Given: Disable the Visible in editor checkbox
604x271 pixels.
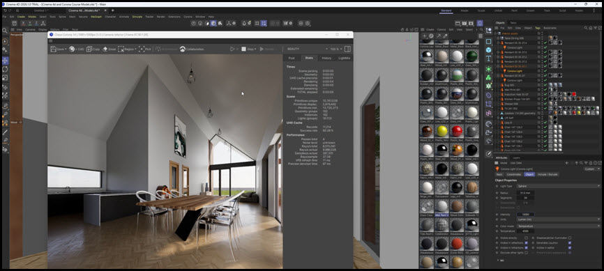Looking at the screenshot, I should (570, 248).
